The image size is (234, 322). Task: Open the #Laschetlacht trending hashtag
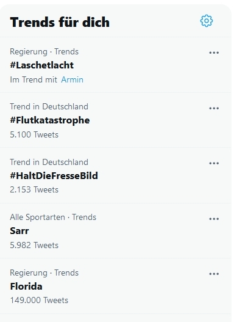click(x=42, y=65)
